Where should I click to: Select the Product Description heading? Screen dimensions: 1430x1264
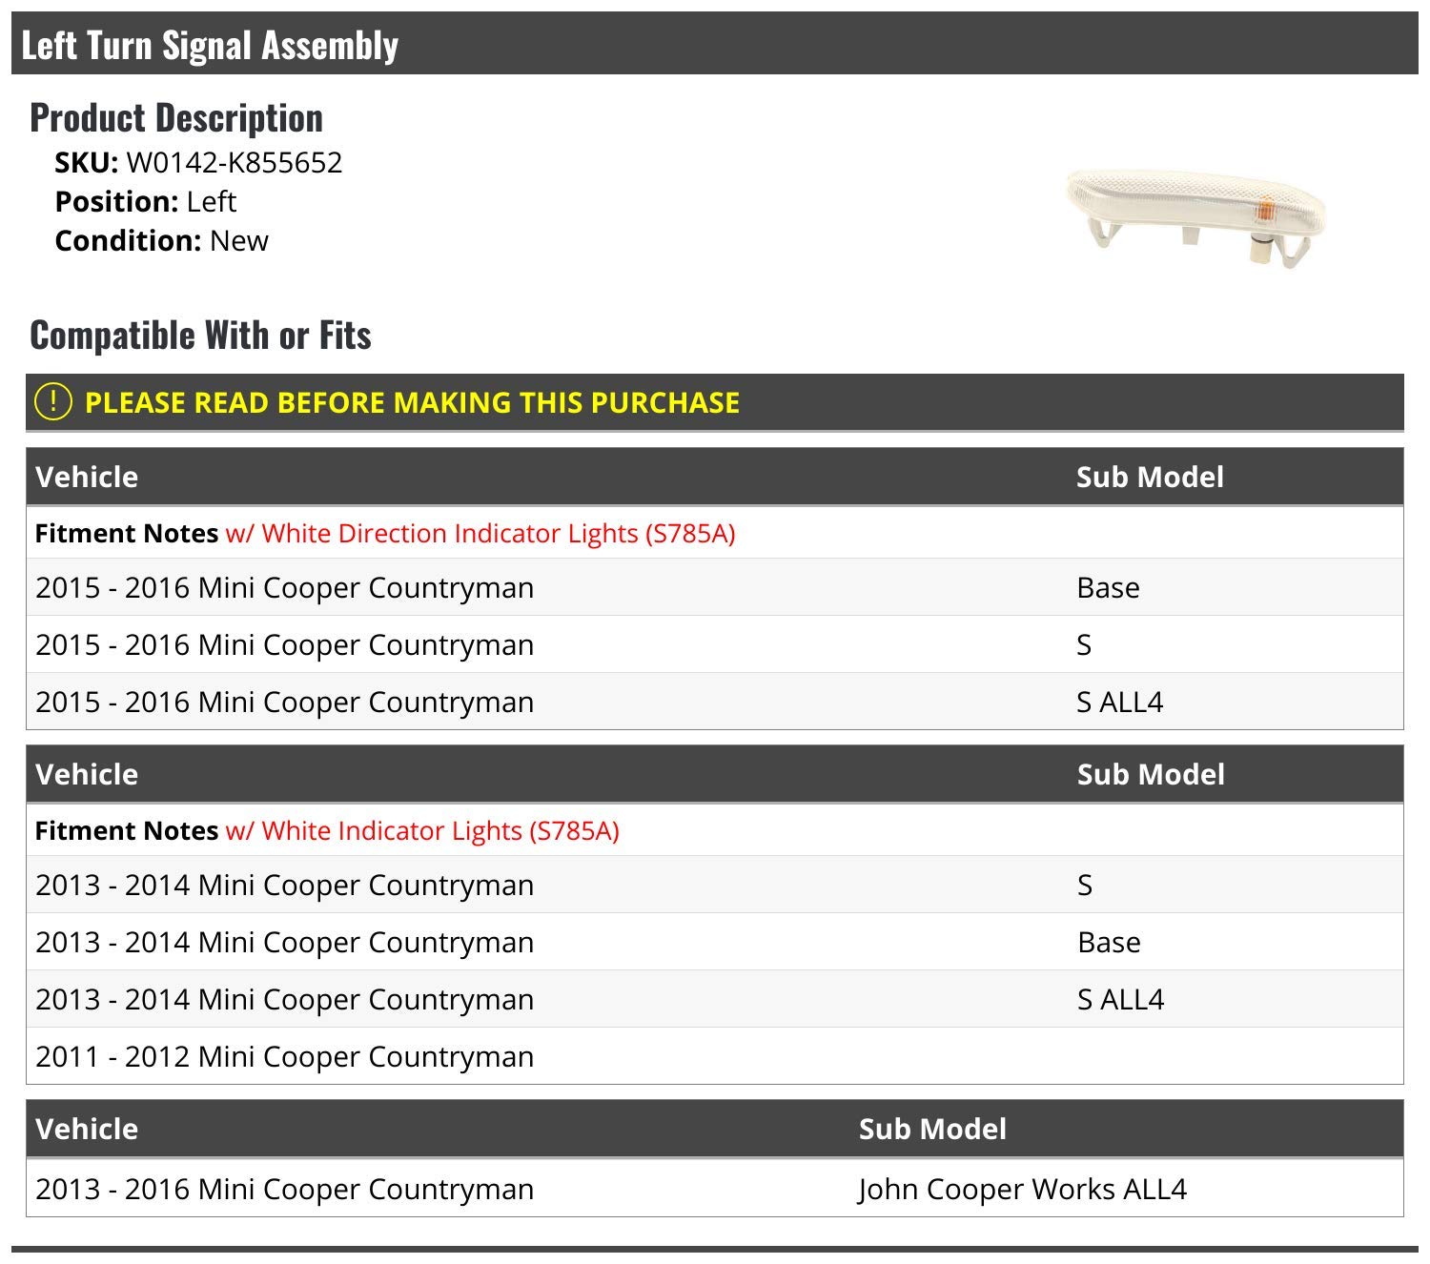pos(176,118)
